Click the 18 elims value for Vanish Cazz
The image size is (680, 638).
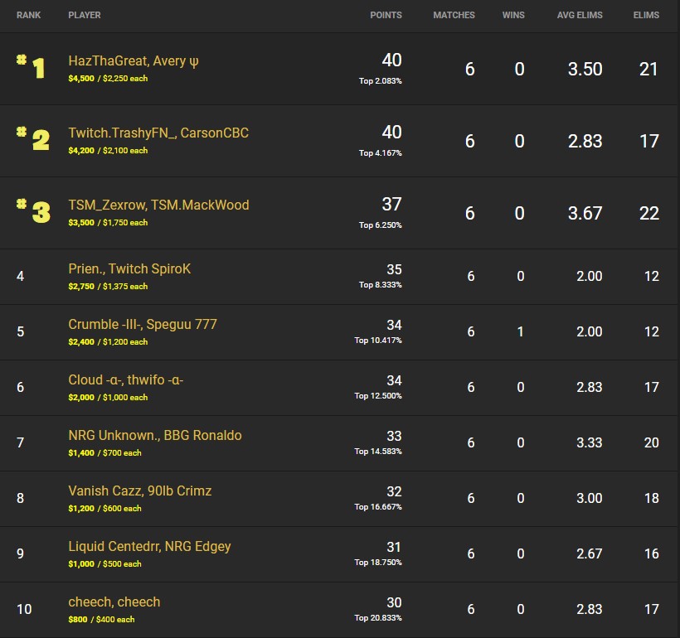[652, 498]
